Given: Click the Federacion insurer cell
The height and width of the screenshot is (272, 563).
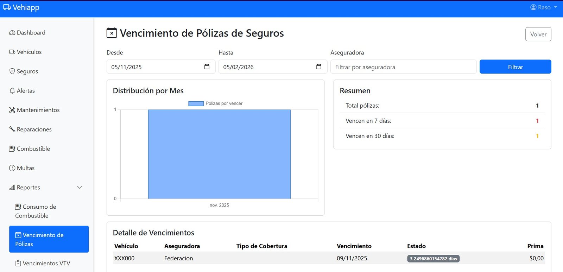Looking at the screenshot, I should [x=178, y=258].
